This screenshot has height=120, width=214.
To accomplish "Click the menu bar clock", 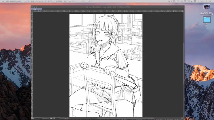I will [201, 1].
